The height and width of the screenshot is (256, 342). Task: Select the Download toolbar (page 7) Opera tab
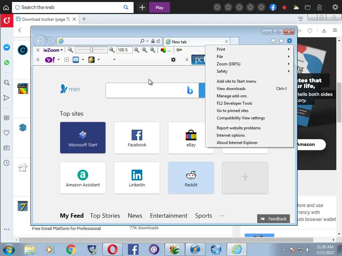(x=46, y=19)
